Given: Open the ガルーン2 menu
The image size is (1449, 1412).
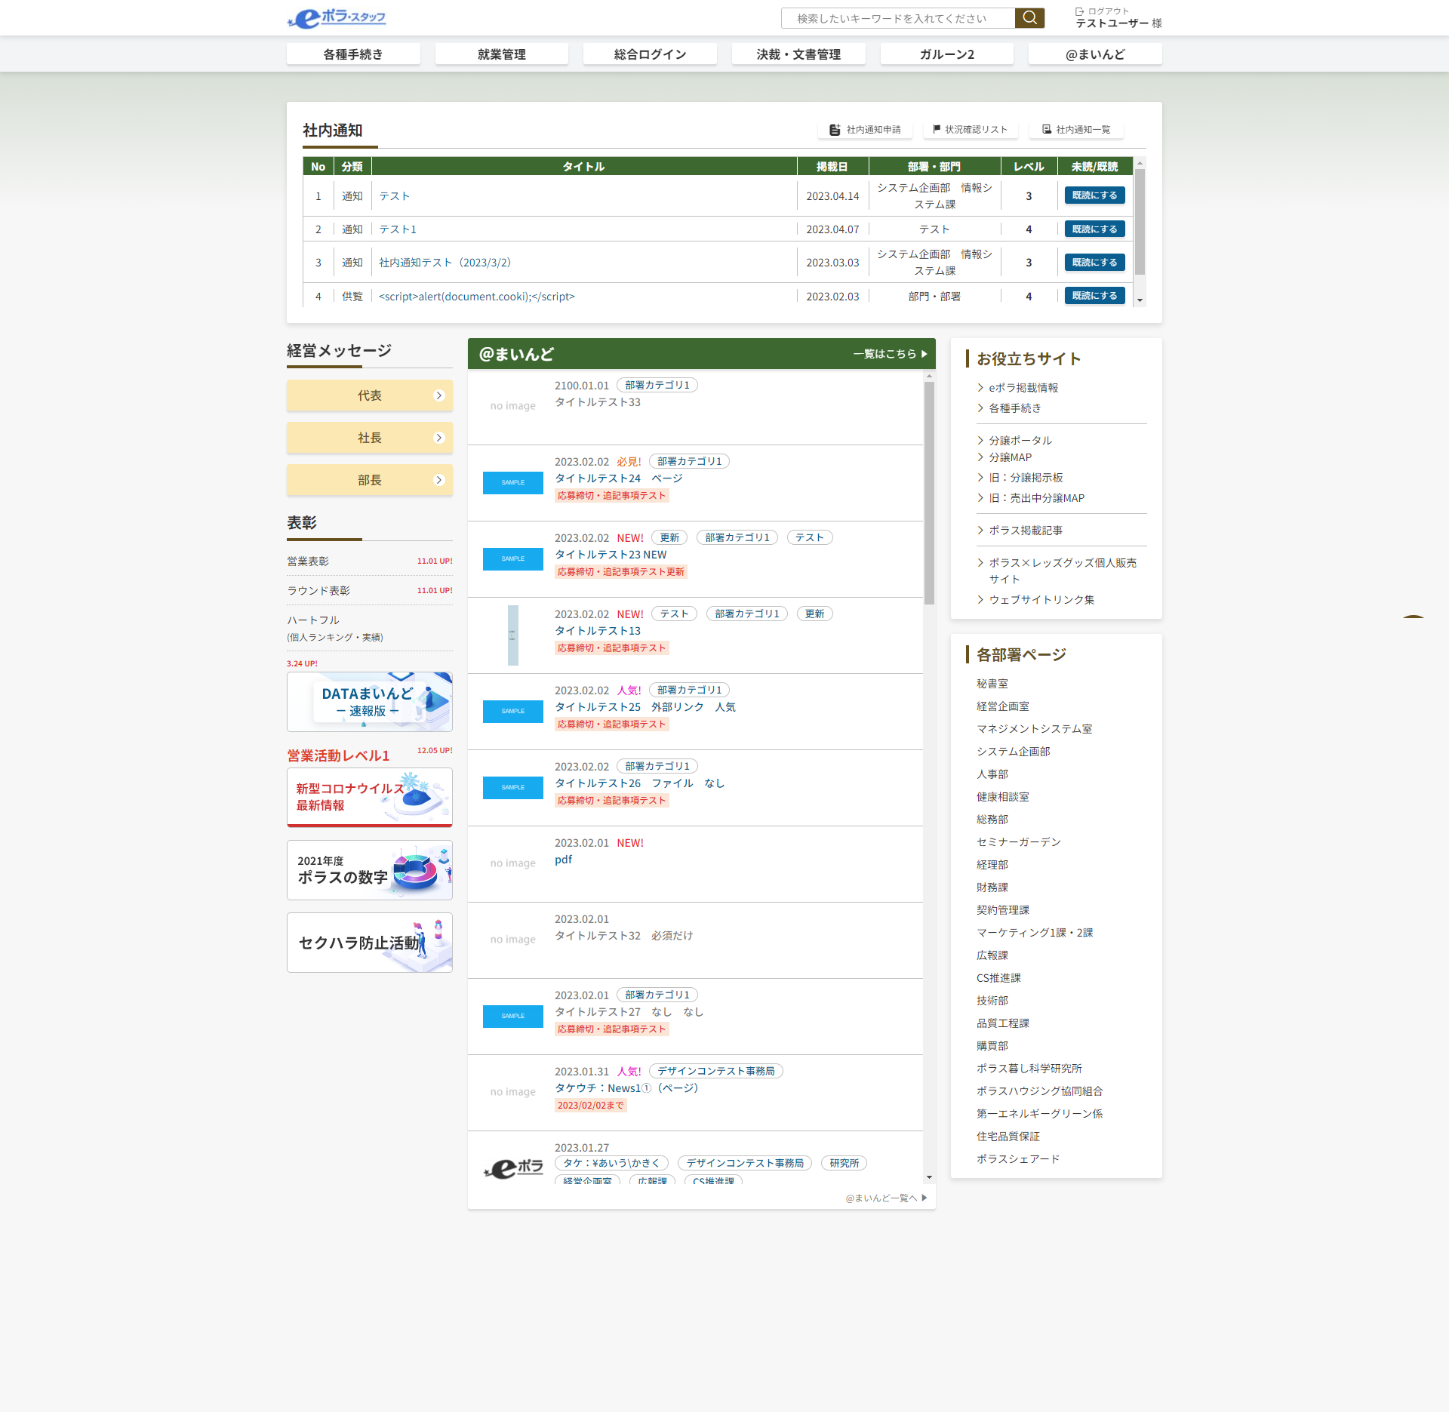Looking at the screenshot, I should (x=947, y=54).
